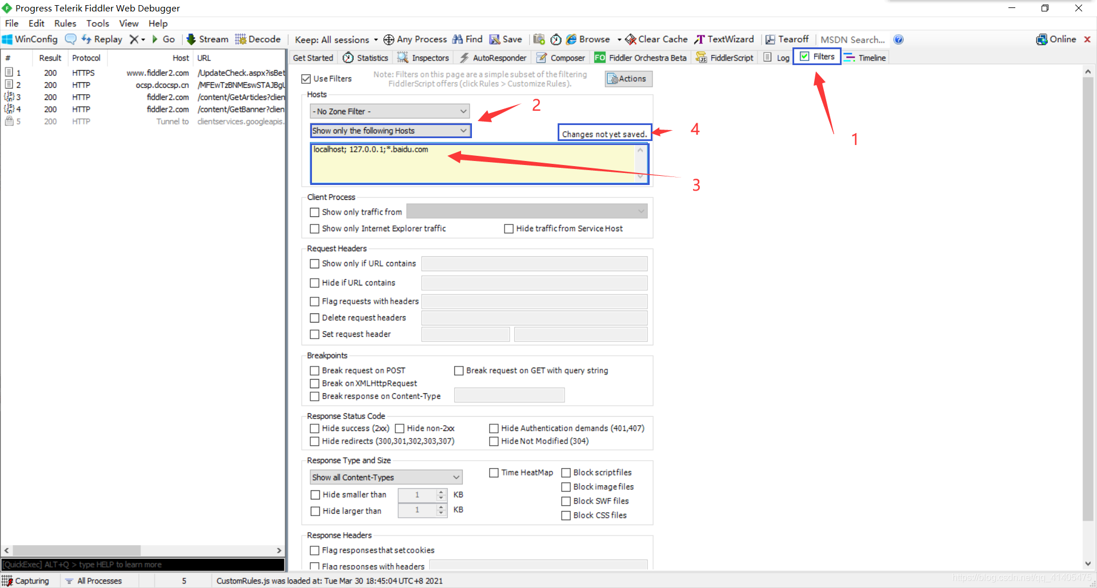Image resolution: width=1097 pixels, height=588 pixels.
Task: Click the comment speech-bubble icon
Action: pos(70,39)
